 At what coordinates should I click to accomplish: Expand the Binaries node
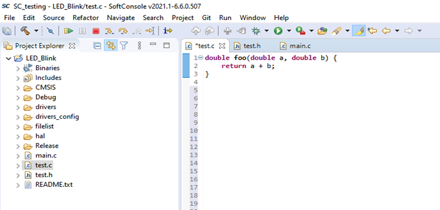point(18,69)
